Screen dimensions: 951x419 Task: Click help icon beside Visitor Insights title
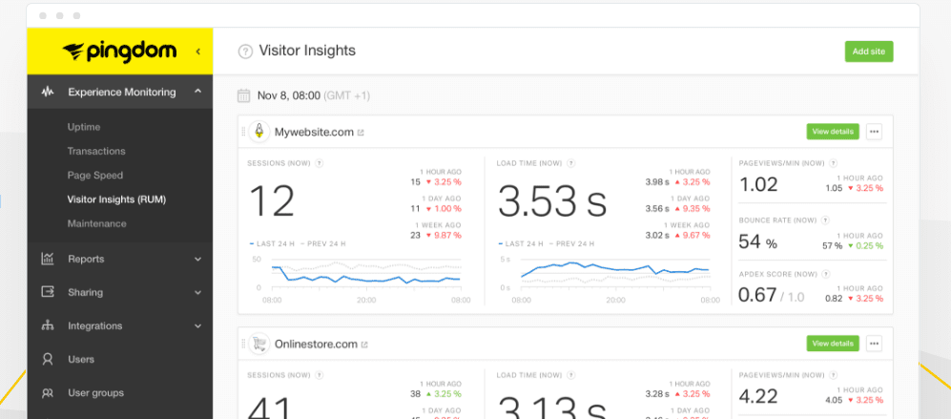pyautogui.click(x=245, y=52)
